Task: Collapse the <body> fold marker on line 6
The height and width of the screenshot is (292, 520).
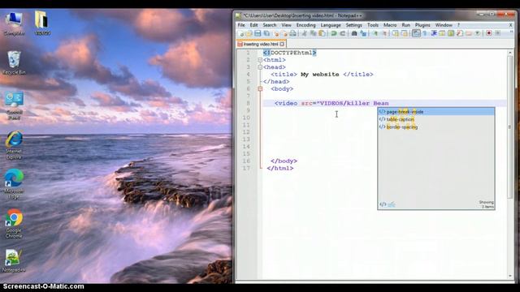Action: (x=260, y=88)
